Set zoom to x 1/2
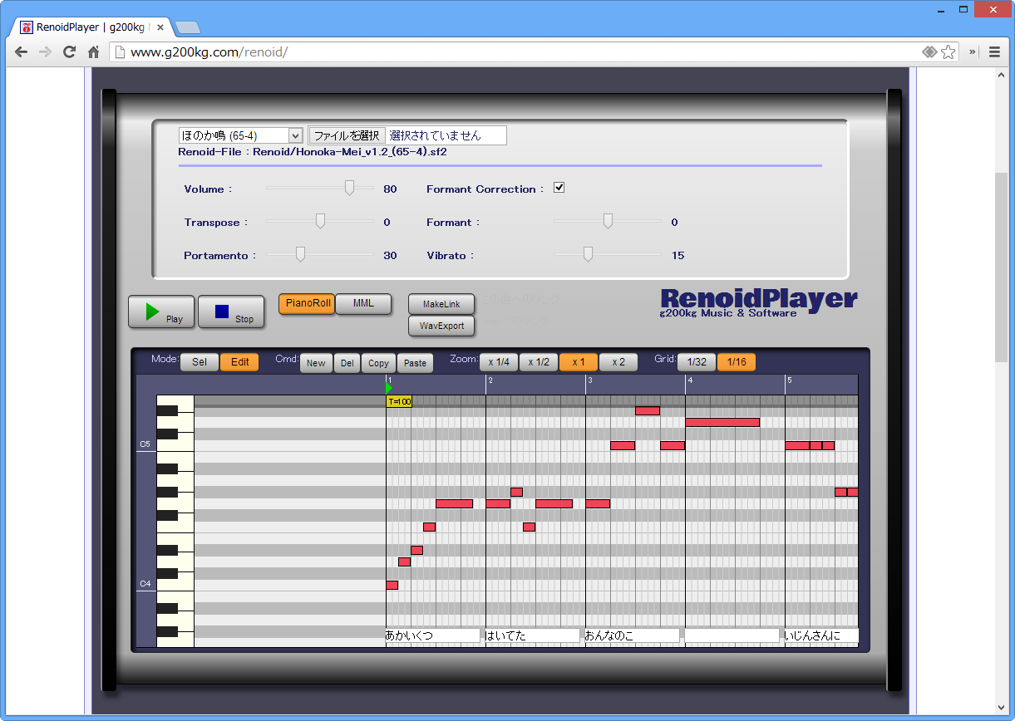The width and height of the screenshot is (1015, 721). pos(539,362)
